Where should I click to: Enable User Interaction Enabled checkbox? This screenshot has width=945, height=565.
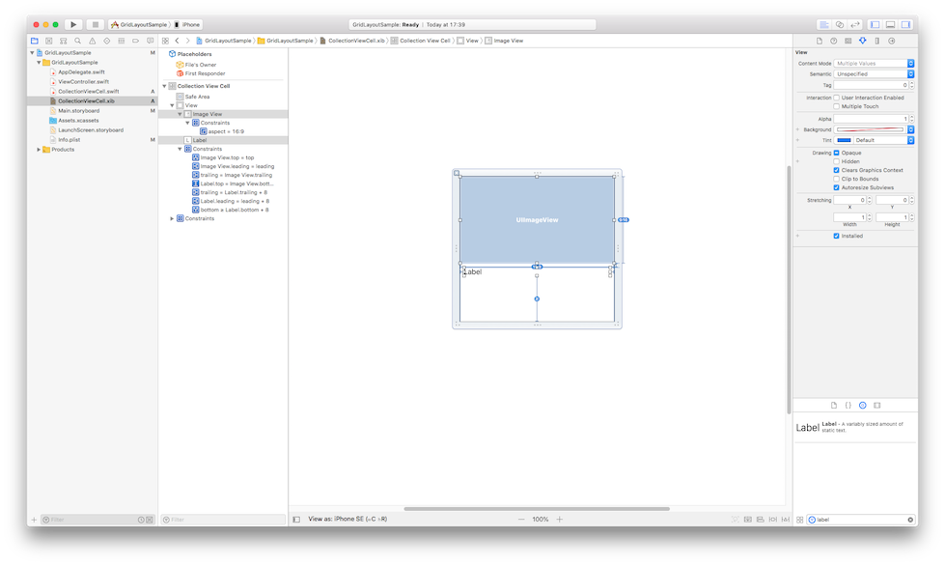click(x=836, y=98)
